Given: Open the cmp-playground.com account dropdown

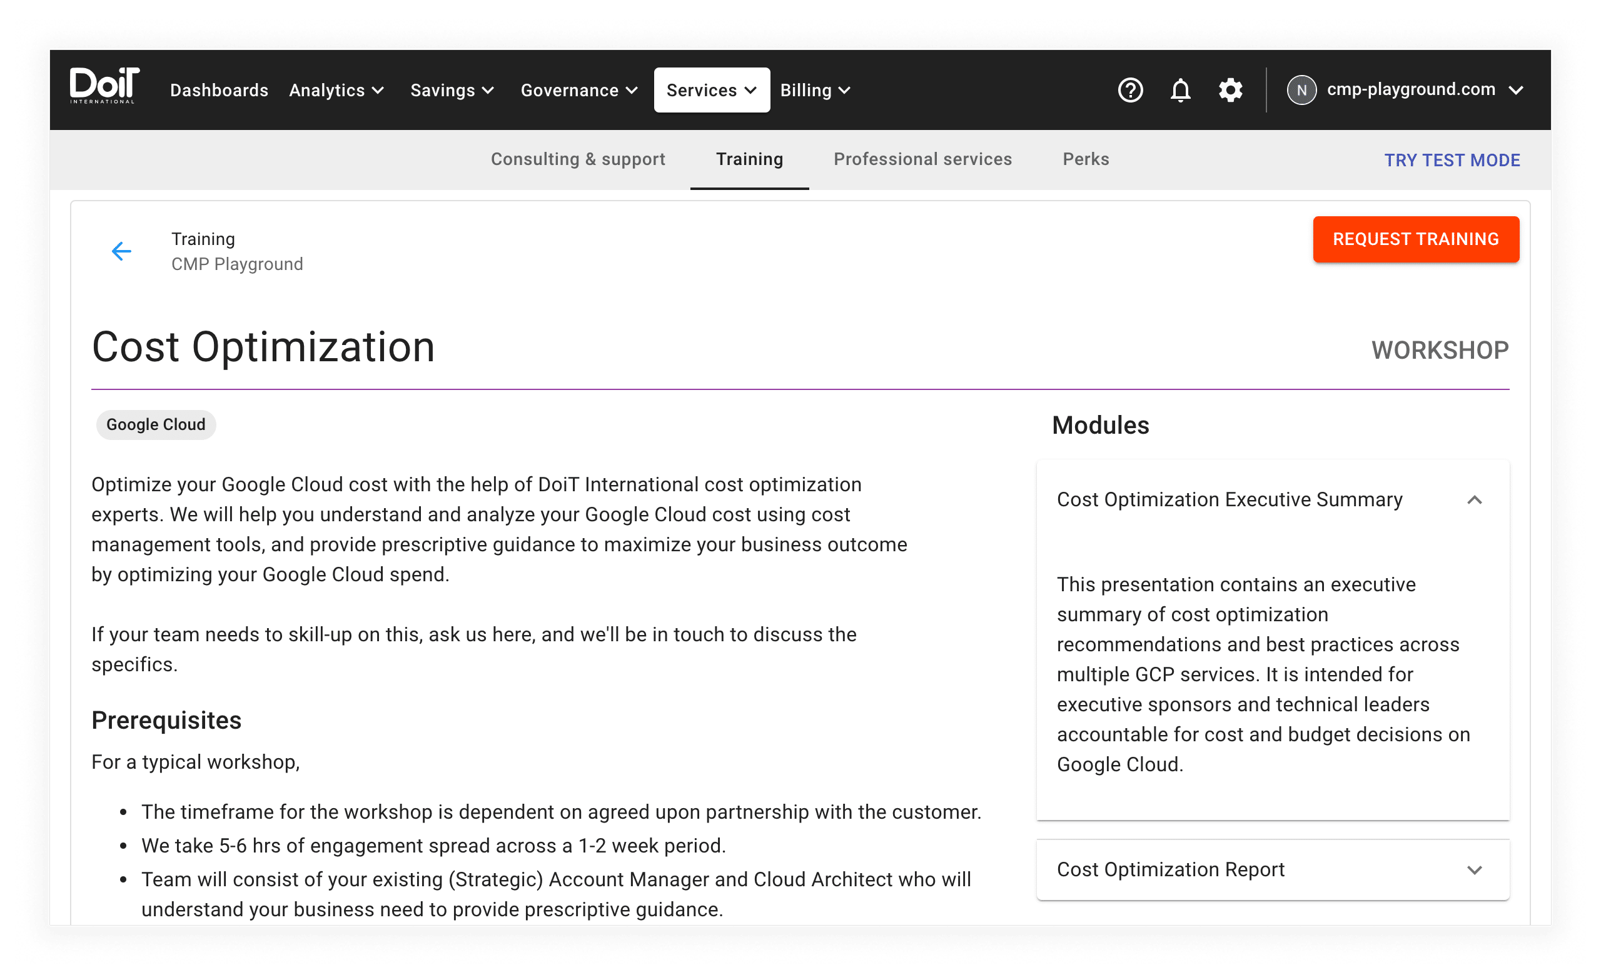Looking at the screenshot, I should [x=1423, y=89].
